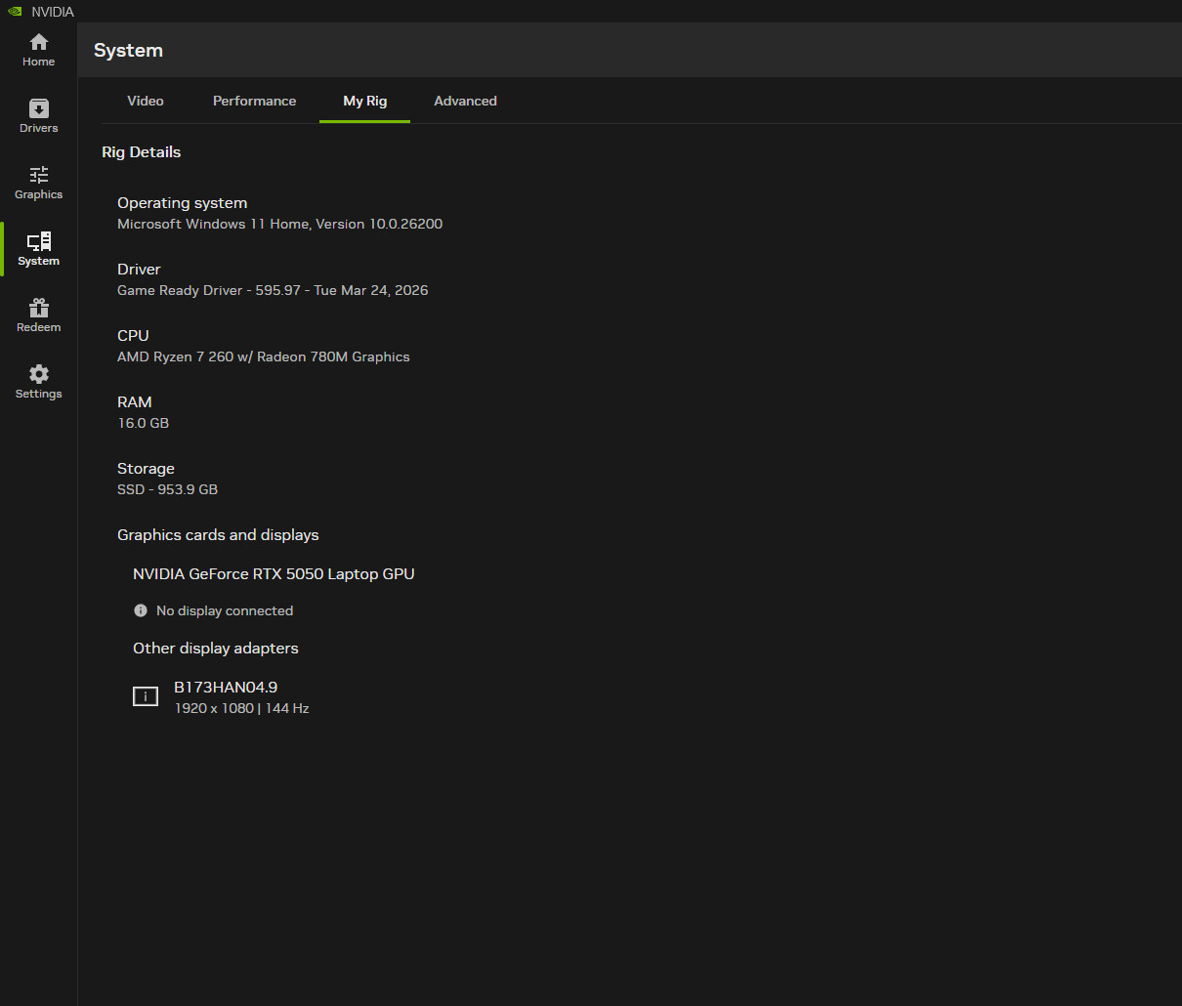This screenshot has width=1182, height=1006.
Task: Select the System section in the sidebar
Action: coord(39,249)
